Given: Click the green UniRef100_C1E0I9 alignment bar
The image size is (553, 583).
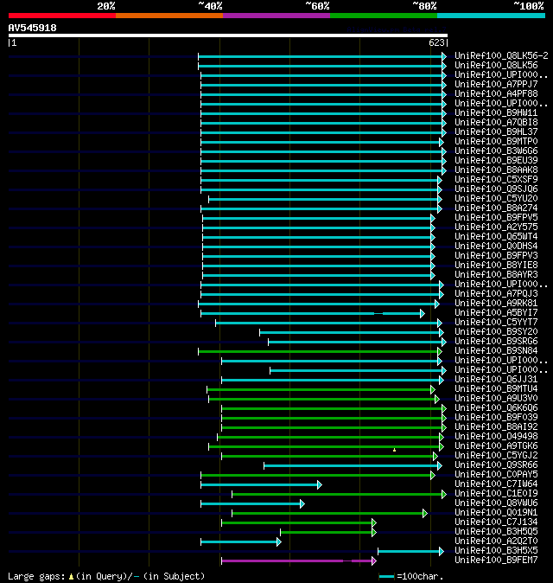Looking at the screenshot, I should pyautogui.click(x=337, y=494).
